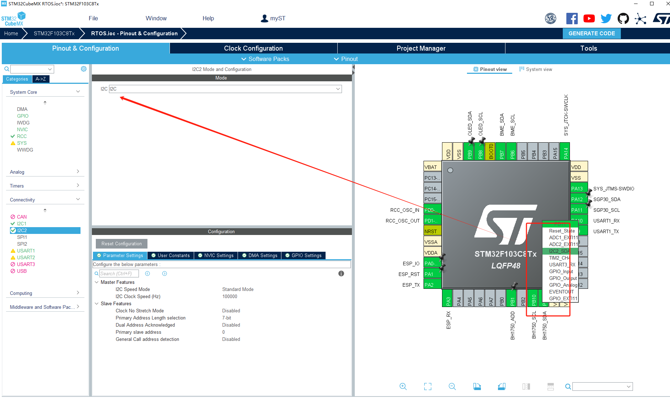Open settings via the gear icon above Categories
The width and height of the screenshot is (670, 399).
[84, 68]
